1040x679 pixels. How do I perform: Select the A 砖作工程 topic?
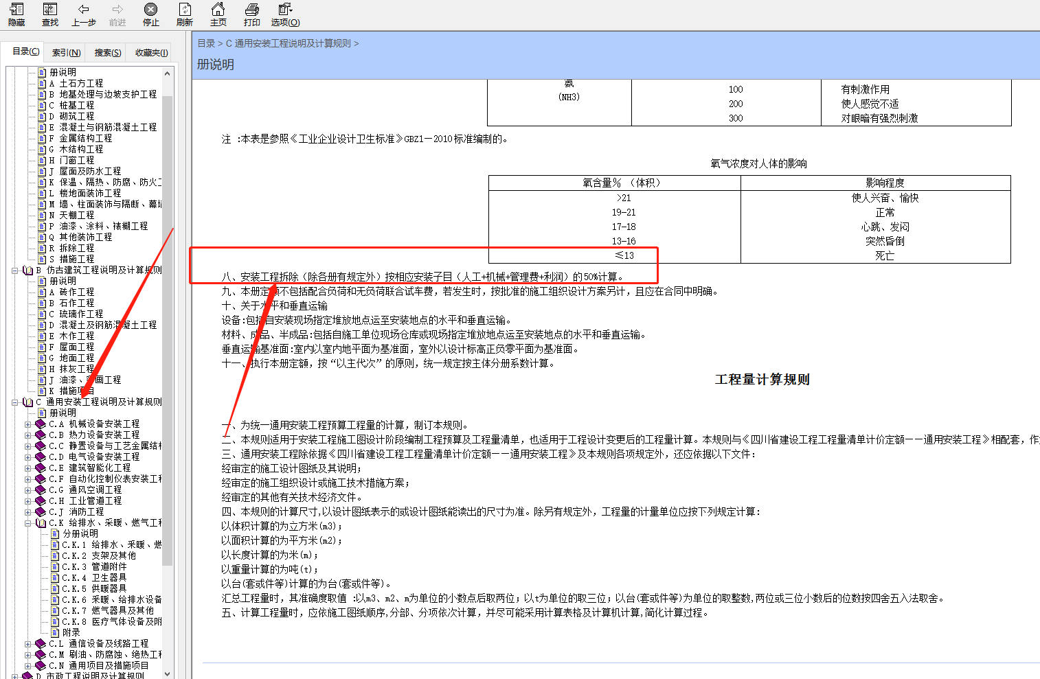(x=71, y=292)
